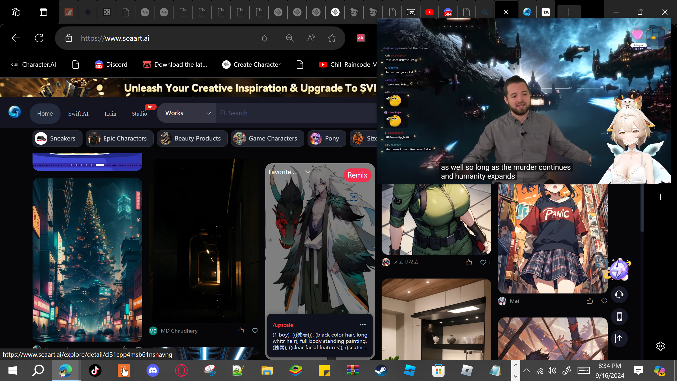Viewport: 677px width, 381px height.
Task: Open the Christmas tree city artwork
Action: pyautogui.click(x=87, y=260)
